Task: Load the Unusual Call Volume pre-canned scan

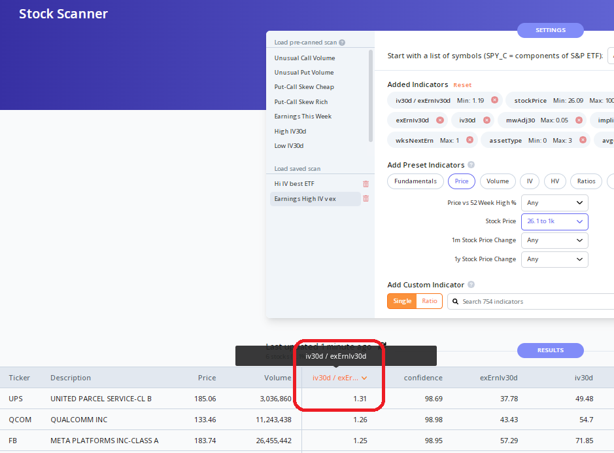Action: 305,58
